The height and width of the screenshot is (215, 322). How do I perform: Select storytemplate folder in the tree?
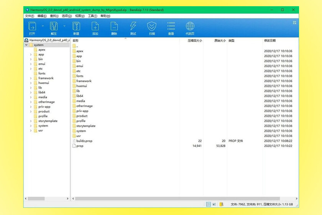[48, 121]
